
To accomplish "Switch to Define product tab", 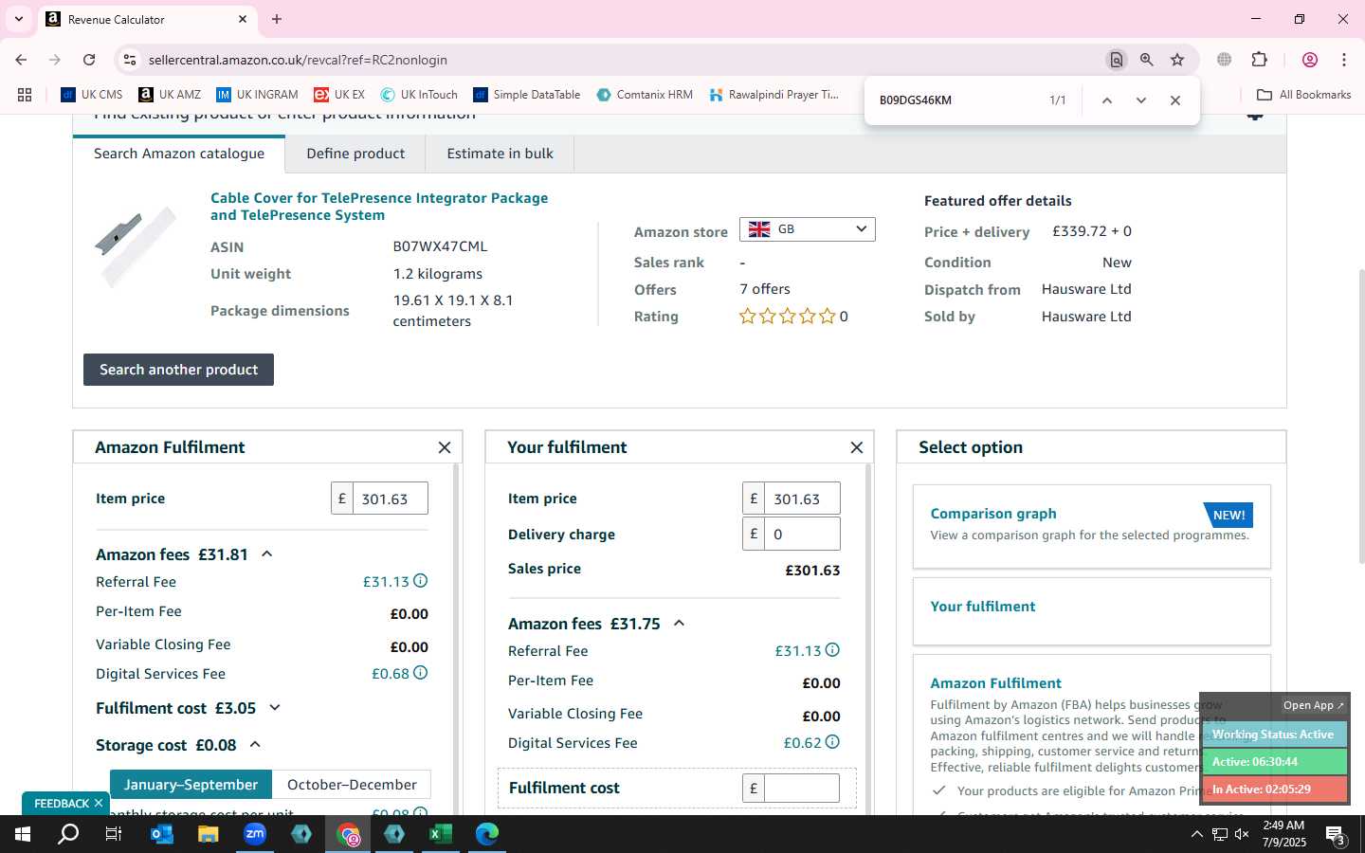I will (x=355, y=154).
